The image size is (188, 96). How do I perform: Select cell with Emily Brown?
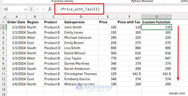pyautogui.click(x=81, y=43)
